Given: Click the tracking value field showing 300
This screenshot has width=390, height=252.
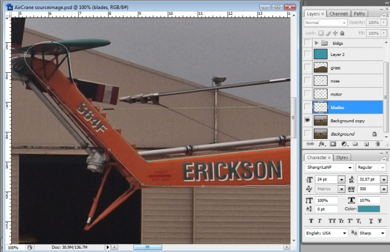Looking at the screenshot, I should [x=369, y=189].
